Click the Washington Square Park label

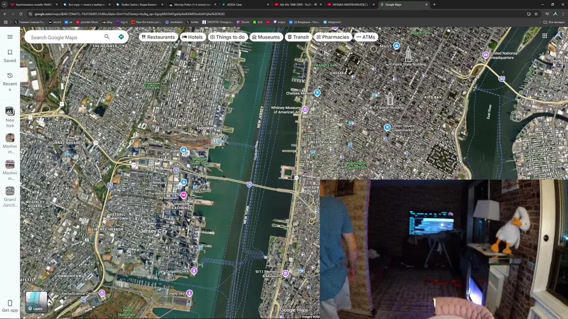(x=356, y=165)
